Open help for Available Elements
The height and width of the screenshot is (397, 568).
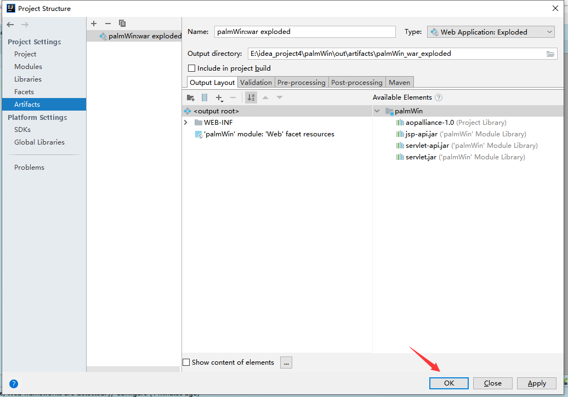click(x=438, y=97)
